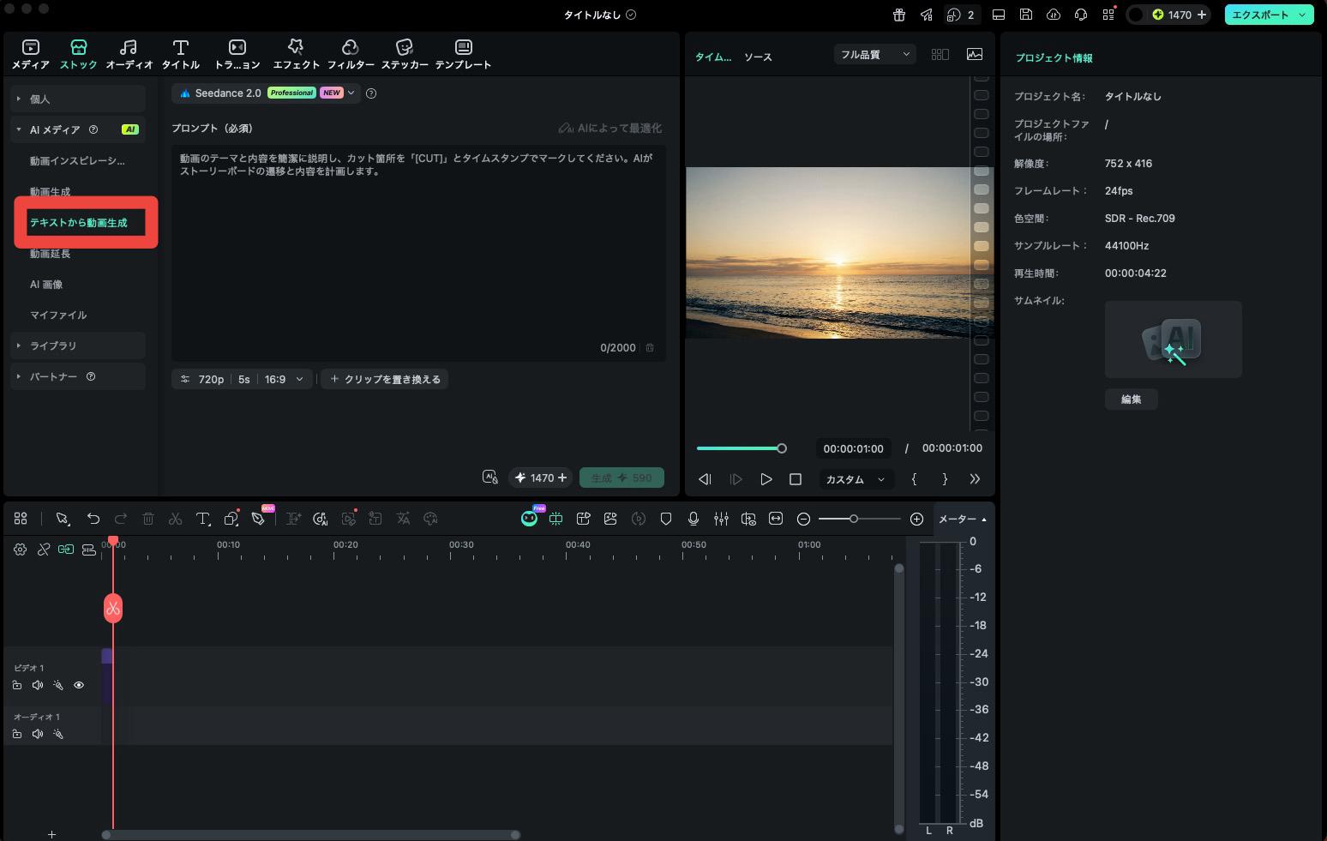1327x841 pixels.
Task: Switch to the オーディオ tab
Action: click(x=129, y=54)
